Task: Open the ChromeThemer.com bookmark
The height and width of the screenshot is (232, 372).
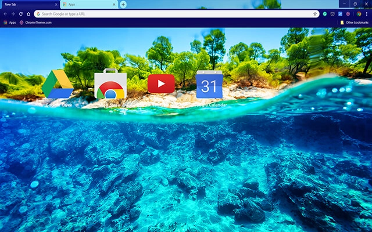Action: (x=35, y=23)
